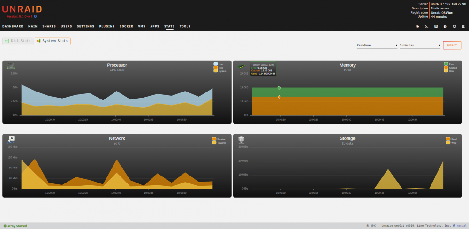Open the Main menu
Screen dimensions: 469x229
pyautogui.click(x=33, y=26)
